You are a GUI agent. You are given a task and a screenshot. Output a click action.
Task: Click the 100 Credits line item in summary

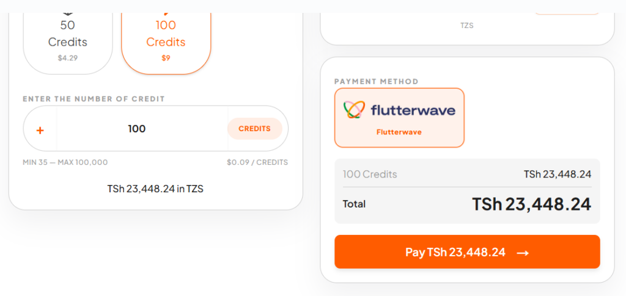pos(370,175)
